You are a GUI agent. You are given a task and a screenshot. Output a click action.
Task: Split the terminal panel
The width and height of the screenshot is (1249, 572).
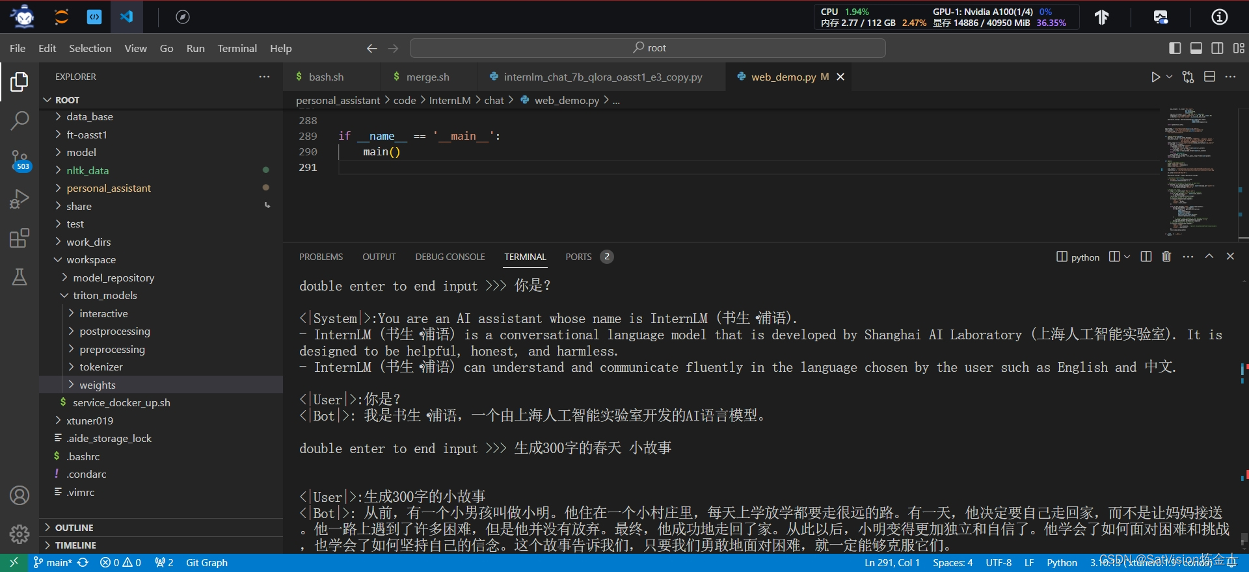click(1146, 257)
